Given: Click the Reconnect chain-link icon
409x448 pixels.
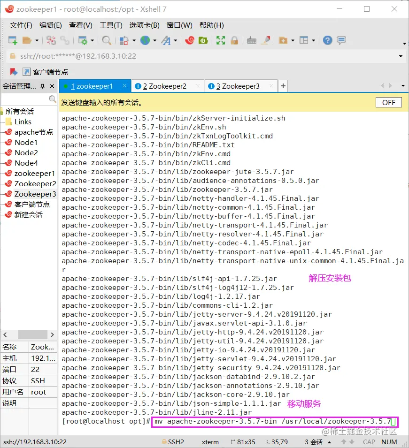Looking at the screenshot, I should pos(65,40).
